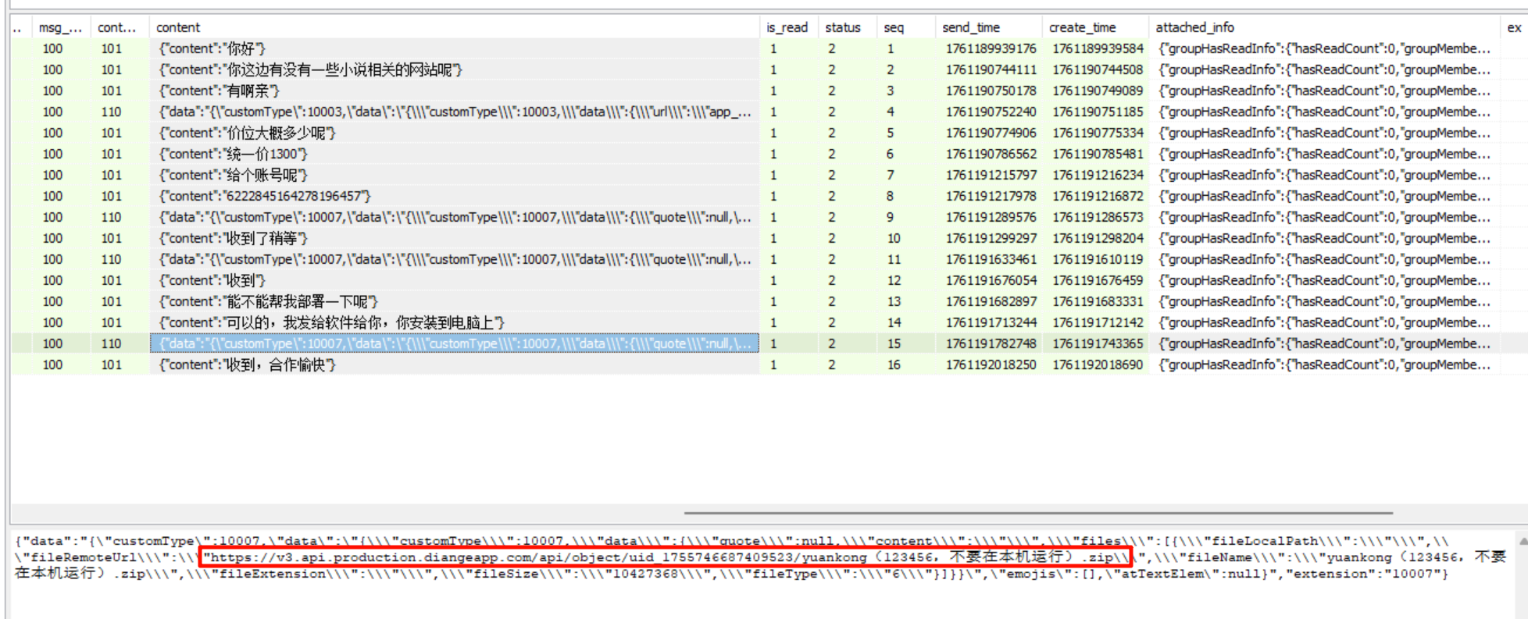Select the content cell "统一价1300"
This screenshot has width=1528, height=619.
click(x=234, y=154)
